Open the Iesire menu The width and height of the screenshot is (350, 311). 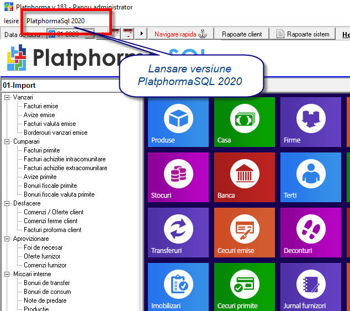(x=11, y=21)
